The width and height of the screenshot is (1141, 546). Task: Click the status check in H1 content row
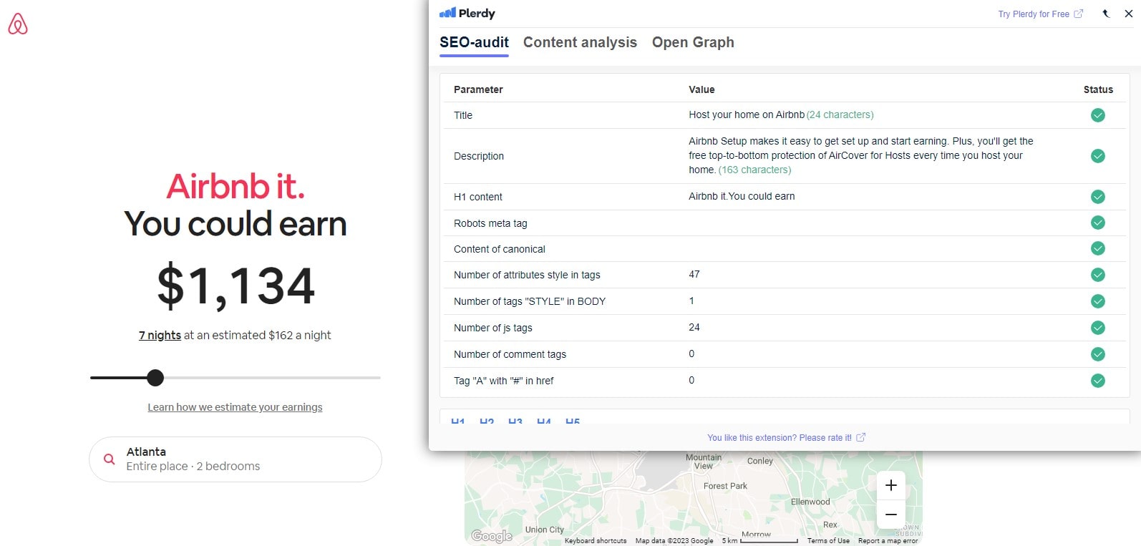(1098, 197)
